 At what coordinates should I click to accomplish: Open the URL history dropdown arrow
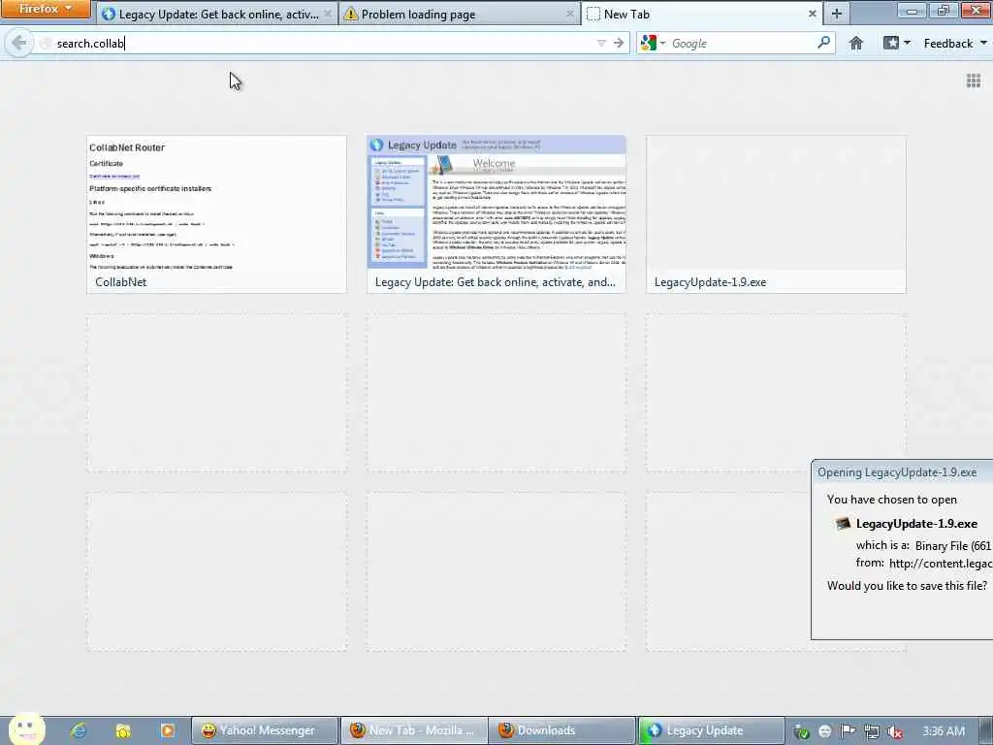click(601, 43)
